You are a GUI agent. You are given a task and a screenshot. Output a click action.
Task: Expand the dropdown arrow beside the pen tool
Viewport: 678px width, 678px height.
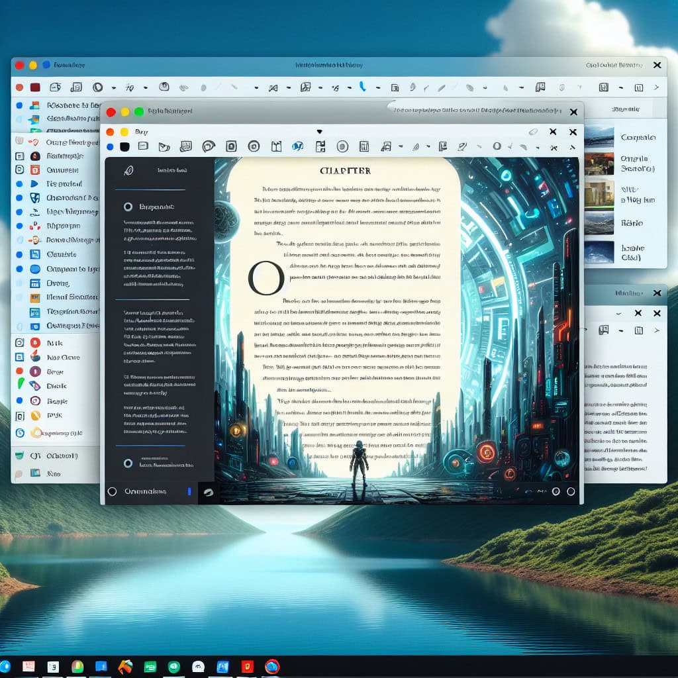click(x=428, y=146)
